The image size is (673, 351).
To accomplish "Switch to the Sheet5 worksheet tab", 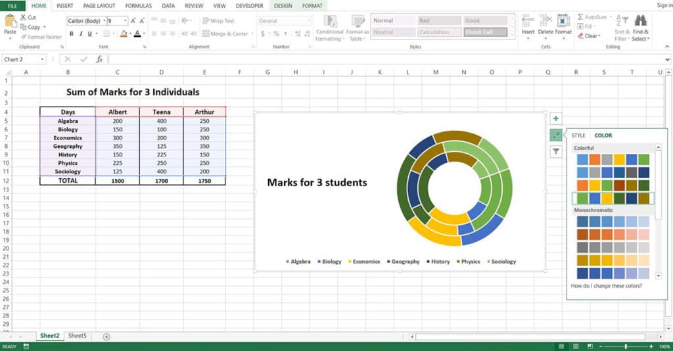I will point(77,336).
